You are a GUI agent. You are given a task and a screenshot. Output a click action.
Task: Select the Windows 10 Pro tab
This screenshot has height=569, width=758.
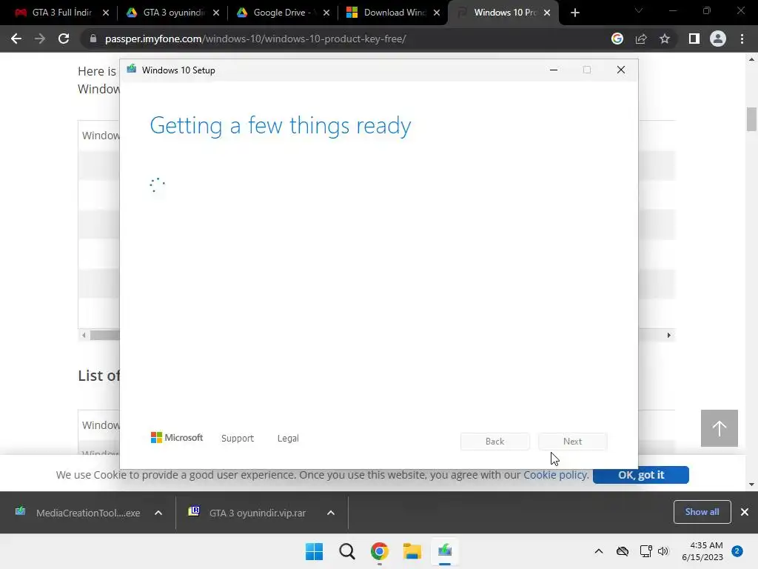pyautogui.click(x=503, y=13)
